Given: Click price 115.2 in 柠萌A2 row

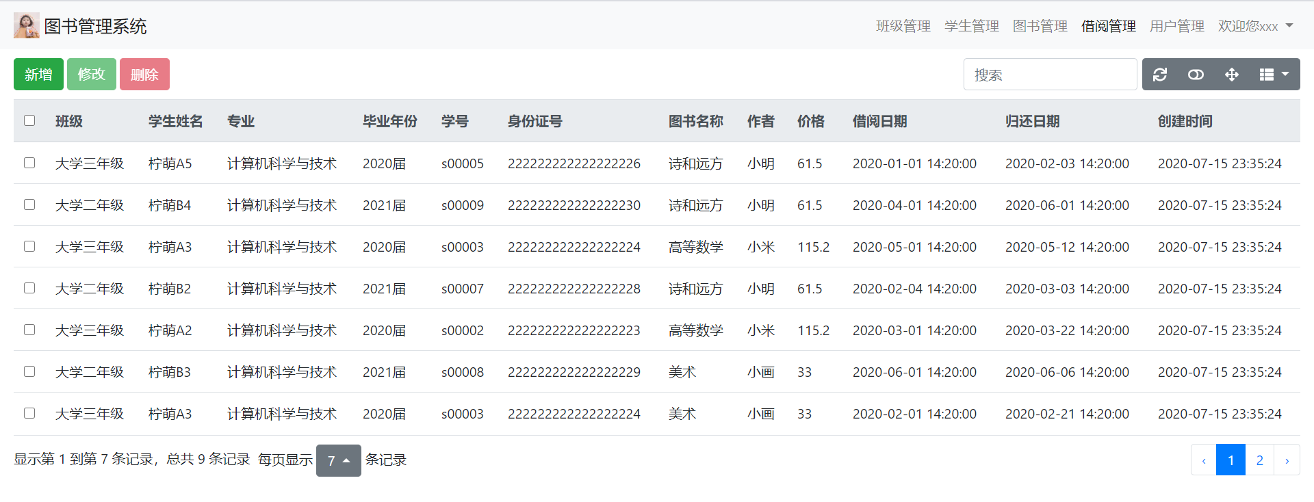Looking at the screenshot, I should (813, 330).
